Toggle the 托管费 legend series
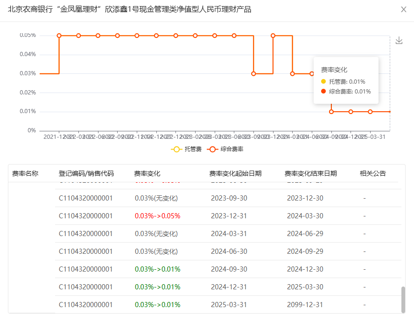The width and height of the screenshot is (414, 323). (186, 149)
